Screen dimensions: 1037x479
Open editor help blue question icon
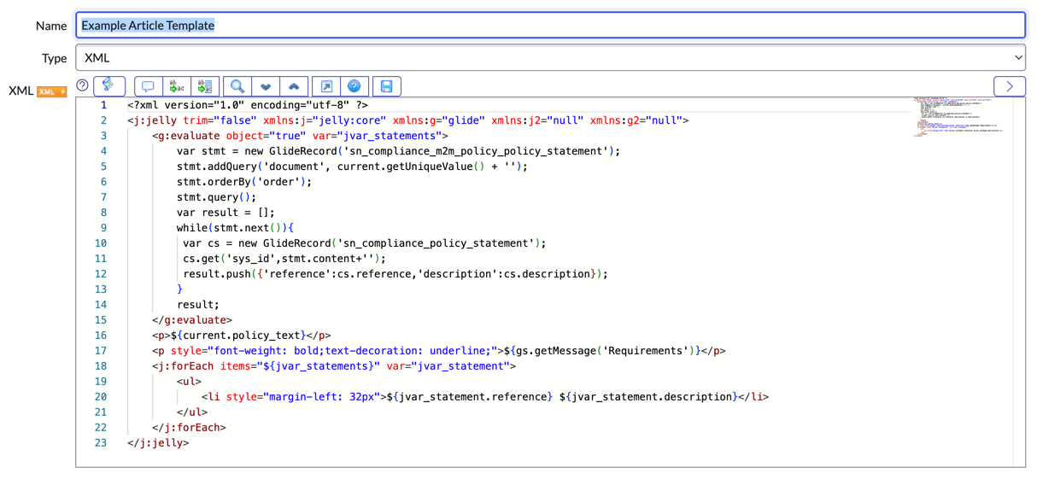(x=354, y=86)
